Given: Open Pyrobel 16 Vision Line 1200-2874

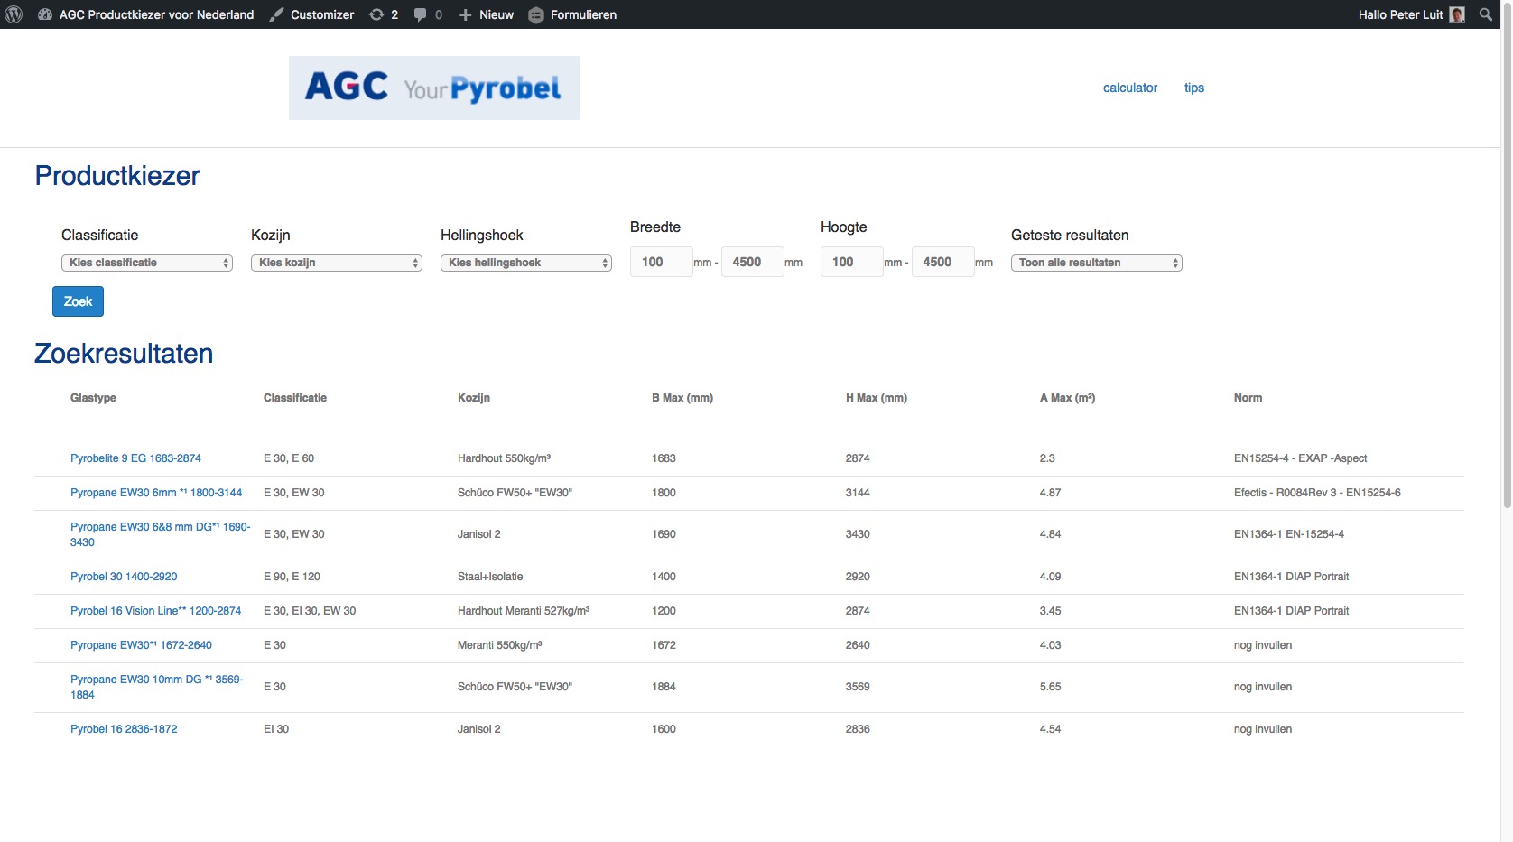Looking at the screenshot, I should (155, 611).
